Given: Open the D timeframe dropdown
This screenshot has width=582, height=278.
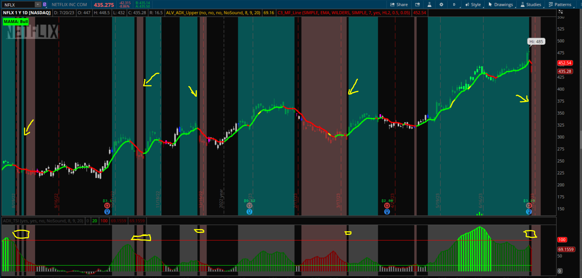Looking at the screenshot, I should (454, 5).
